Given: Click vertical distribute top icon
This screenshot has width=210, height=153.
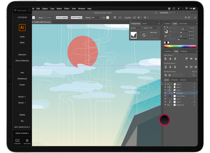Looking at the screenshot, I should pos(165,67).
